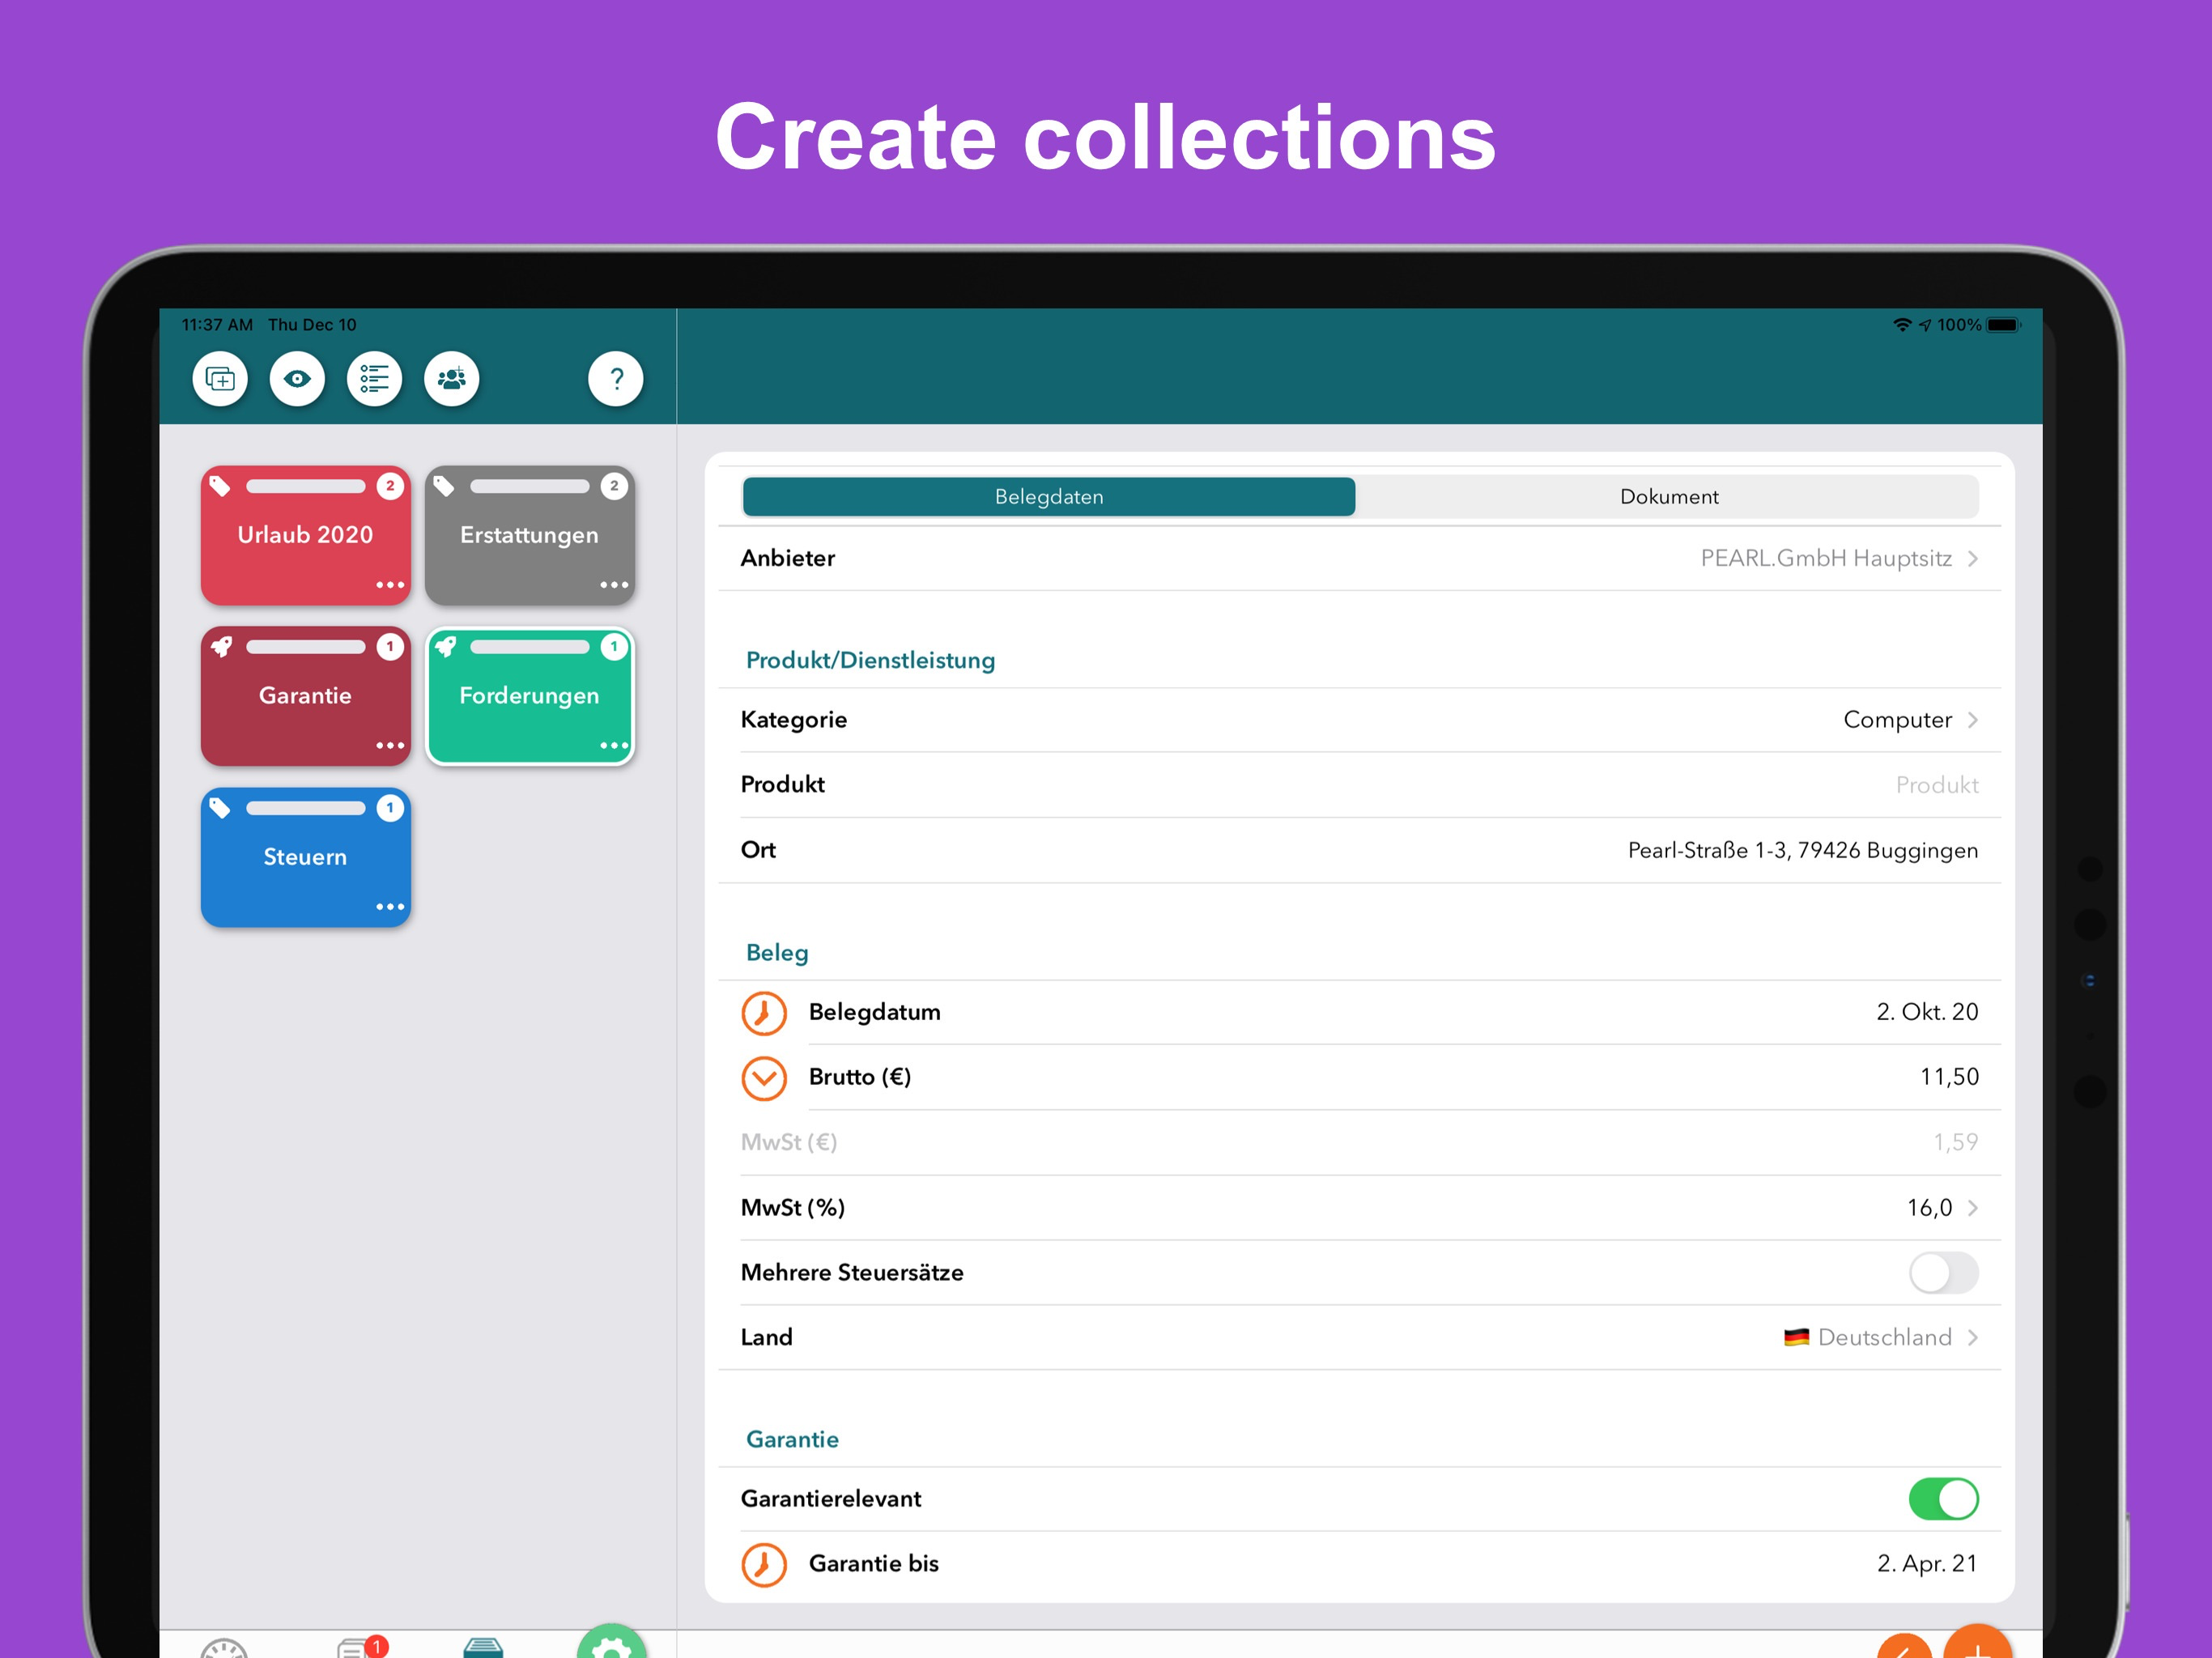Tap the count badge on Erstattungen
This screenshot has width=2212, height=1658.
(x=614, y=486)
